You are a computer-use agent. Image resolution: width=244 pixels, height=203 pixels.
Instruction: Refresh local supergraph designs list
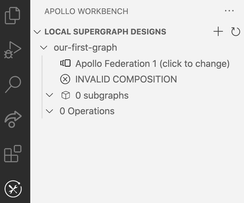pyautogui.click(x=235, y=31)
